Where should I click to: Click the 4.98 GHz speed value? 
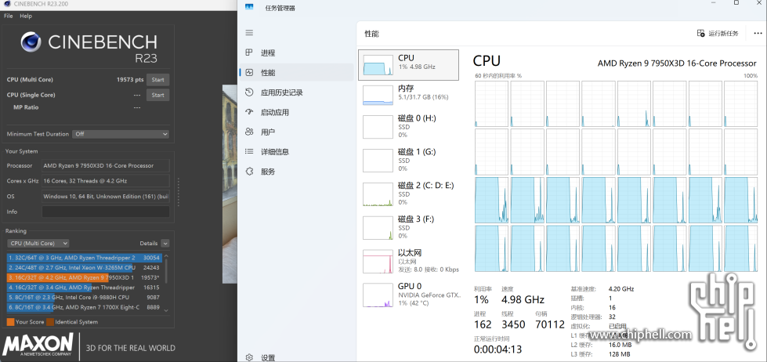tap(523, 300)
